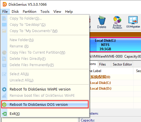Select the 系统保留(0) partition row
Image resolution: width=141 pixels, height=122 pixels.
click(x=115, y=77)
